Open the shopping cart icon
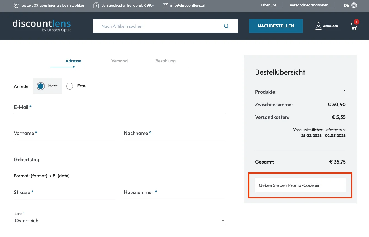Viewport: 369px width, 237px height. pos(354,26)
